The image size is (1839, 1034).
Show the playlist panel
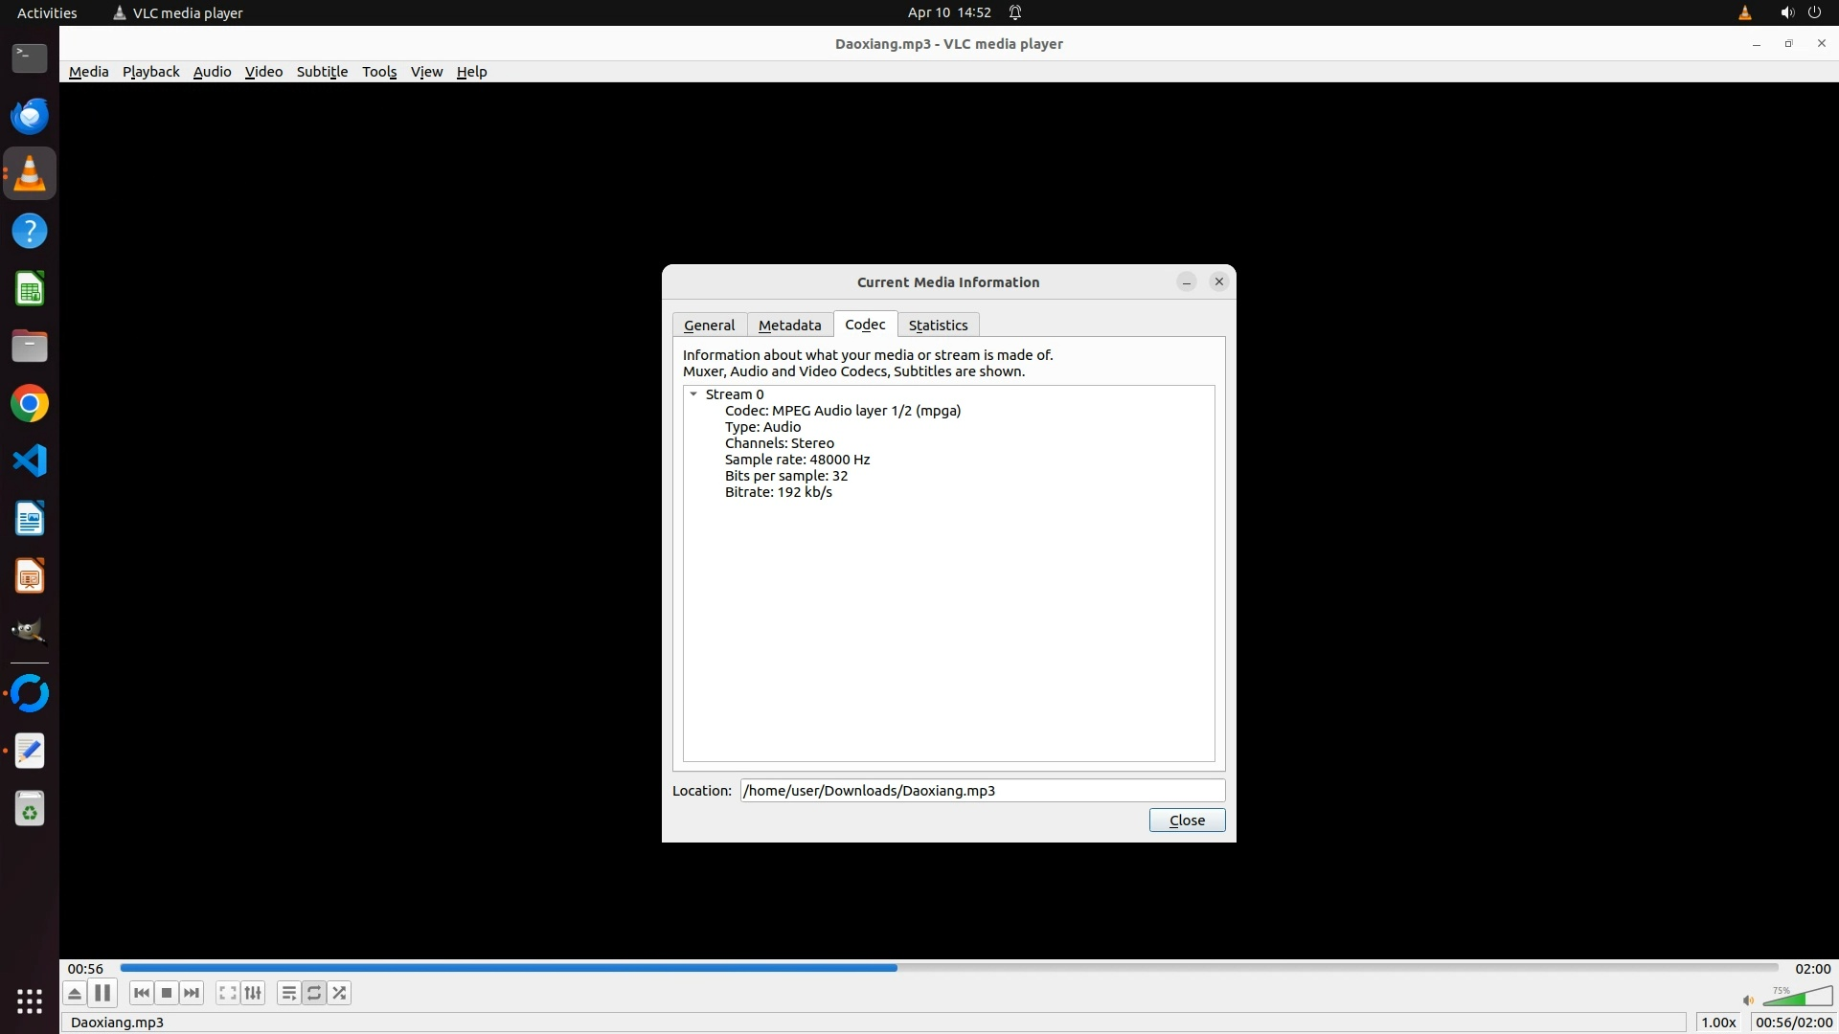[288, 993]
